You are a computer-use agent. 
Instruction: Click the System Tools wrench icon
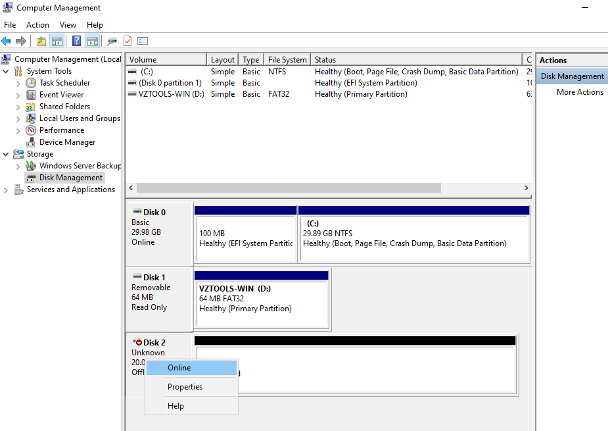pyautogui.click(x=18, y=71)
